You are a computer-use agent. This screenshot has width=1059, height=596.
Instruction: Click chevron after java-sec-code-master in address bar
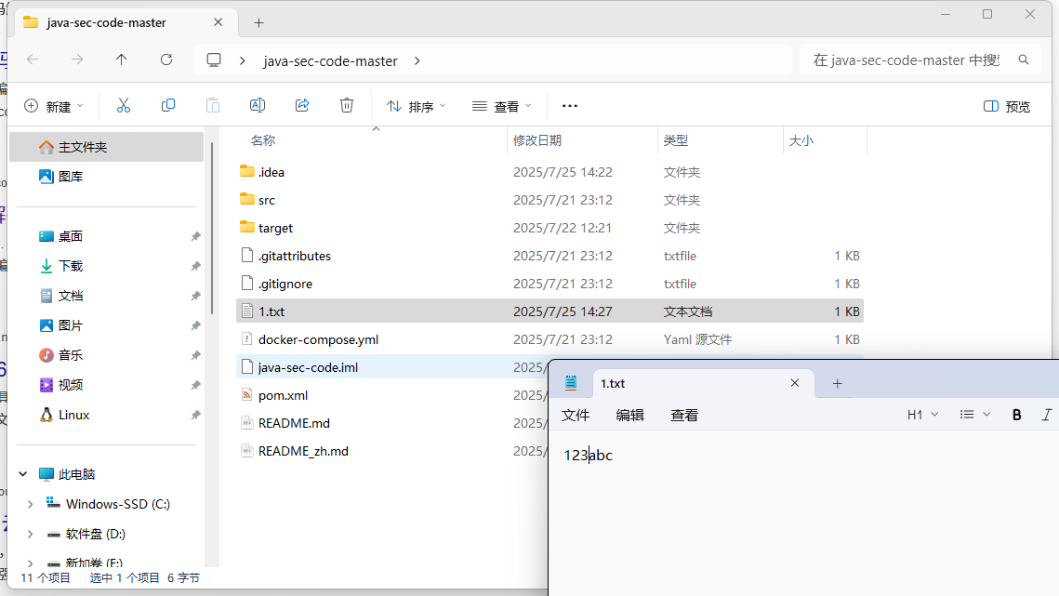click(417, 60)
